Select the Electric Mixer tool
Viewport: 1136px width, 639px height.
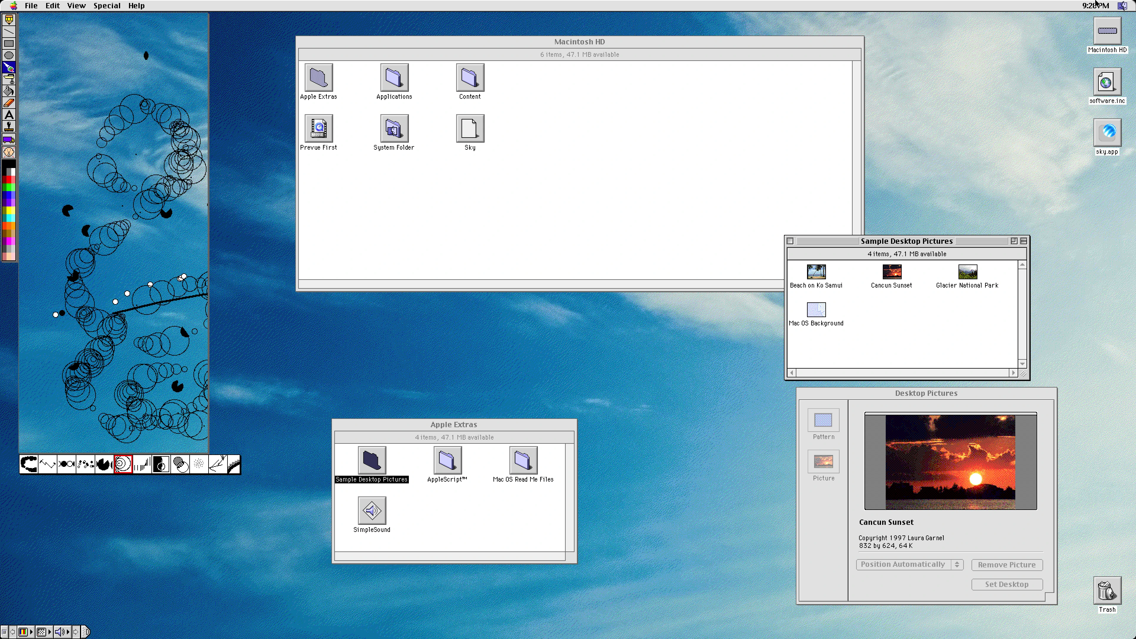[x=9, y=79]
